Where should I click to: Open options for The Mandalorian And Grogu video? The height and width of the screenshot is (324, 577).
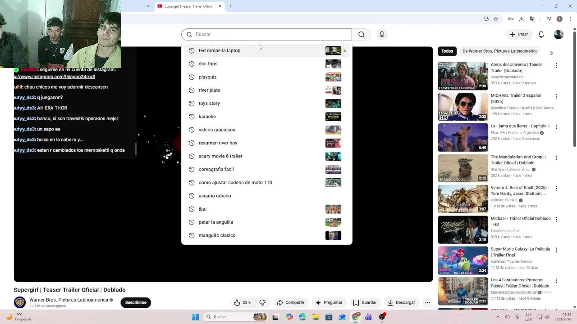point(556,158)
